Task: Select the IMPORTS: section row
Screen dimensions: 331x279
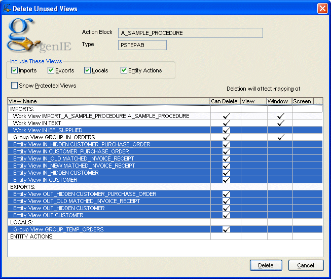Action: coord(109,109)
